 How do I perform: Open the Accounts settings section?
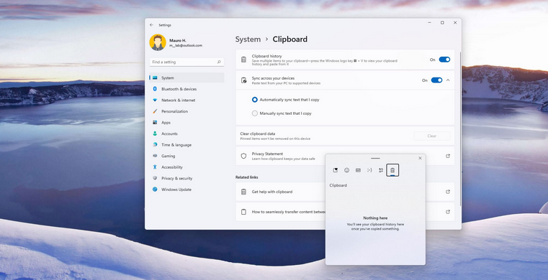tap(187, 134)
